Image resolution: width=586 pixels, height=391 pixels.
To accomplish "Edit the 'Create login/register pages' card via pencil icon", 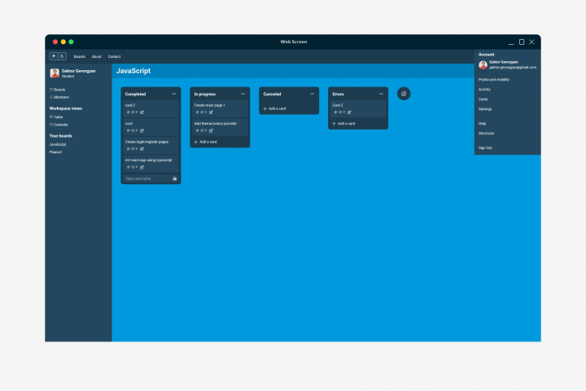I will tap(142, 149).
